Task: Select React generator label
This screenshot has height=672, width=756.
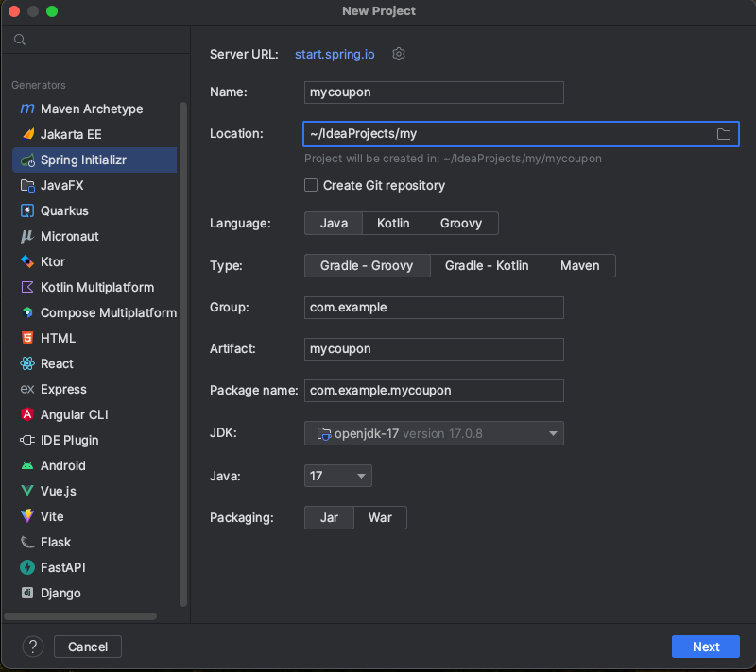Action: coord(57,363)
